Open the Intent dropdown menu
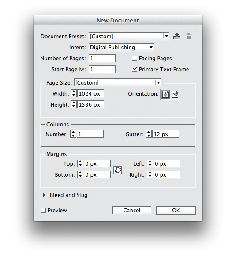 (x=121, y=47)
